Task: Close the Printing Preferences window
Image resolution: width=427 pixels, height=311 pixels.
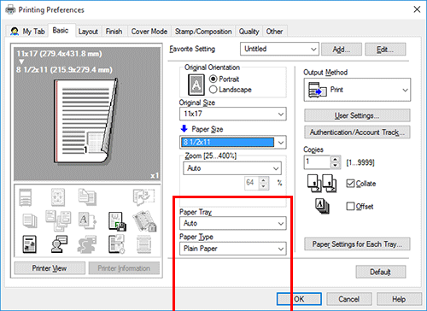Action: (x=417, y=9)
